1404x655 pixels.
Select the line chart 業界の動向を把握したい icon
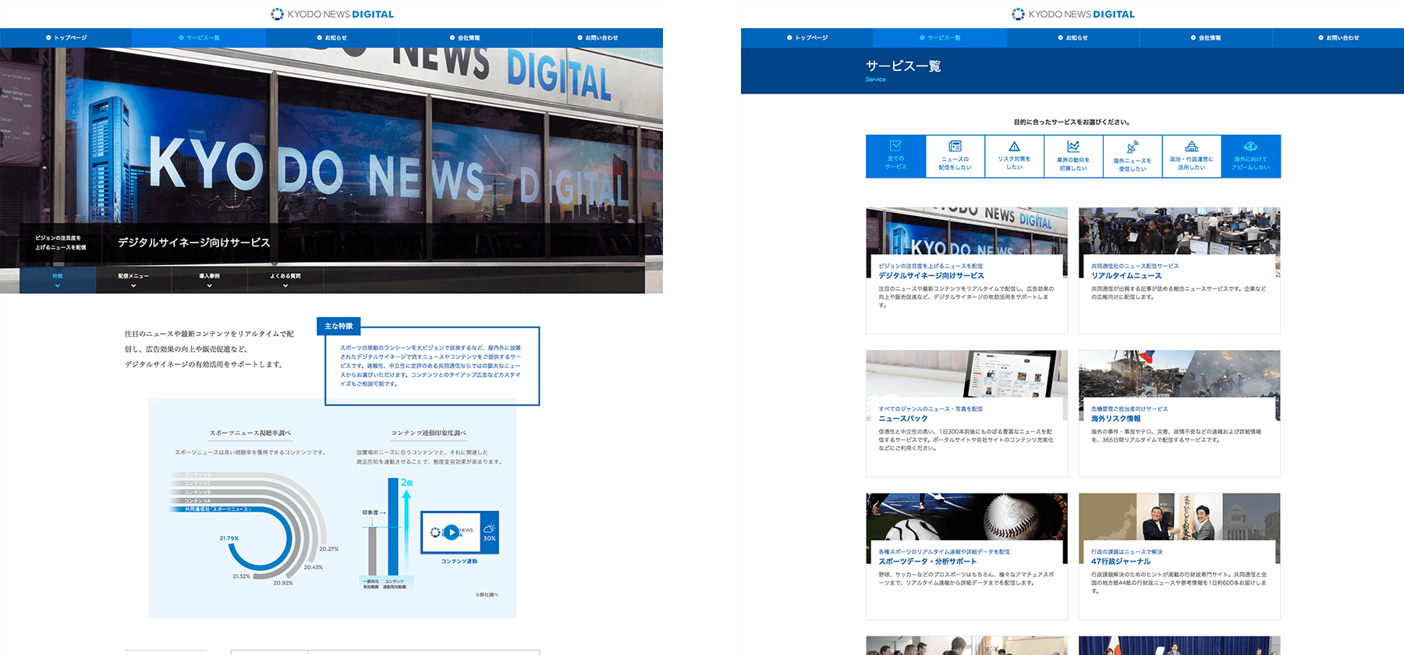tap(1073, 147)
